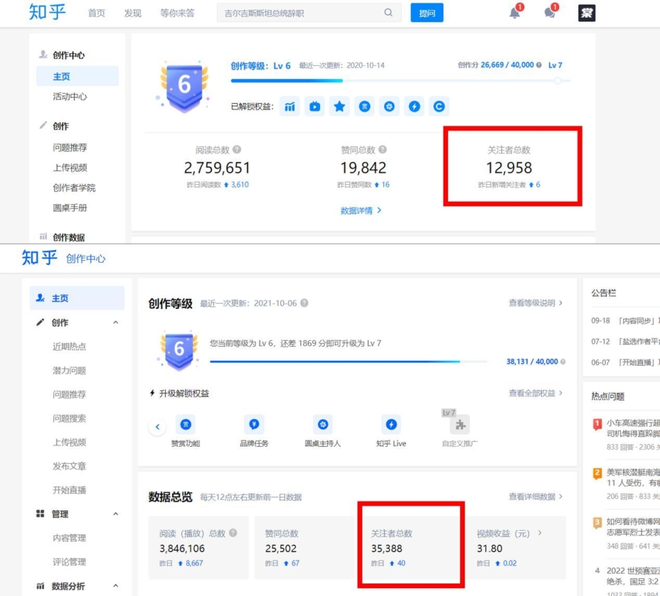The image size is (660, 596).
Task: Click the lightning privilege icon in 已解锁权益
Action: (414, 106)
